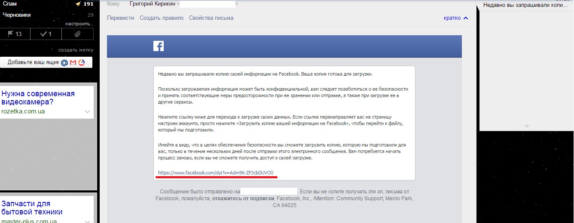Expand the rozetka ad chevron menu

88,112
